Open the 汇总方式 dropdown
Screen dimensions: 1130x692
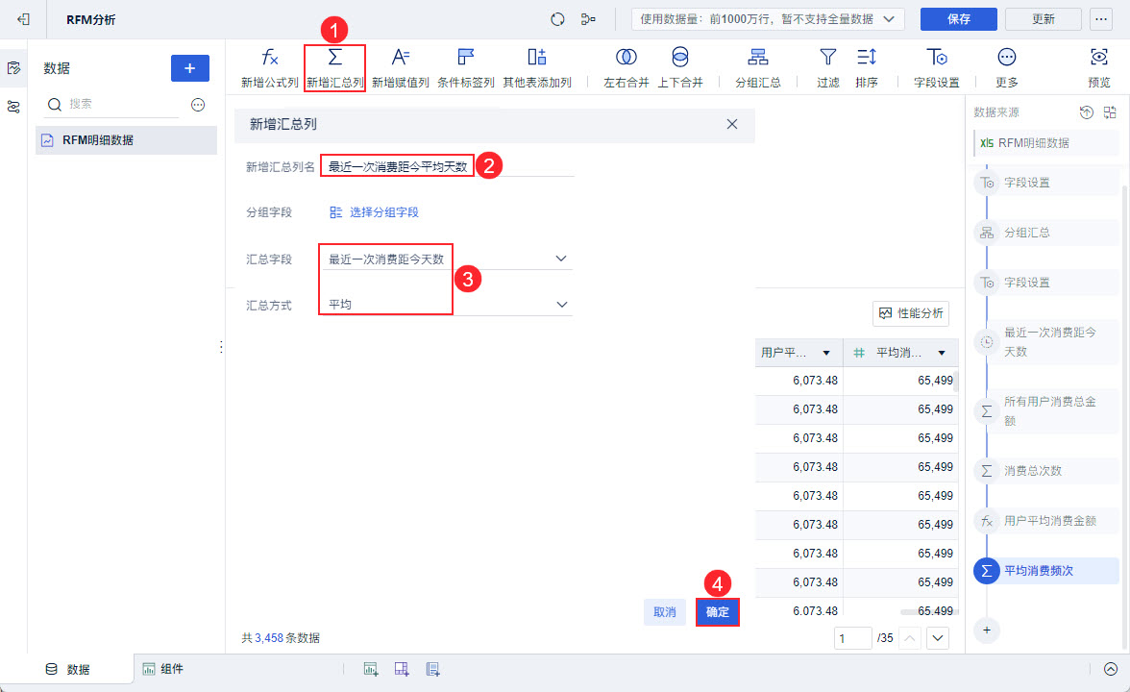click(x=446, y=304)
